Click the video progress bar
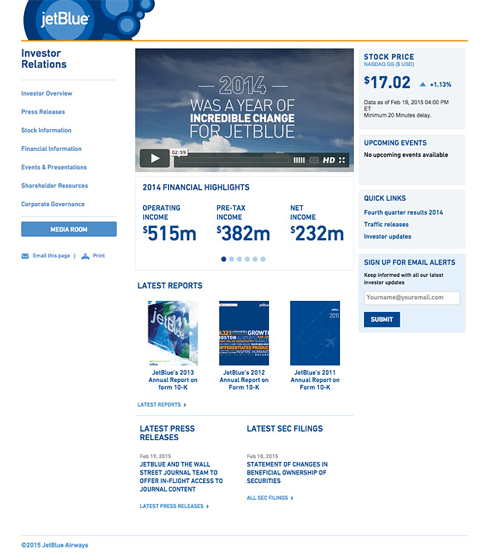This screenshot has height=556, width=490. pos(233,160)
